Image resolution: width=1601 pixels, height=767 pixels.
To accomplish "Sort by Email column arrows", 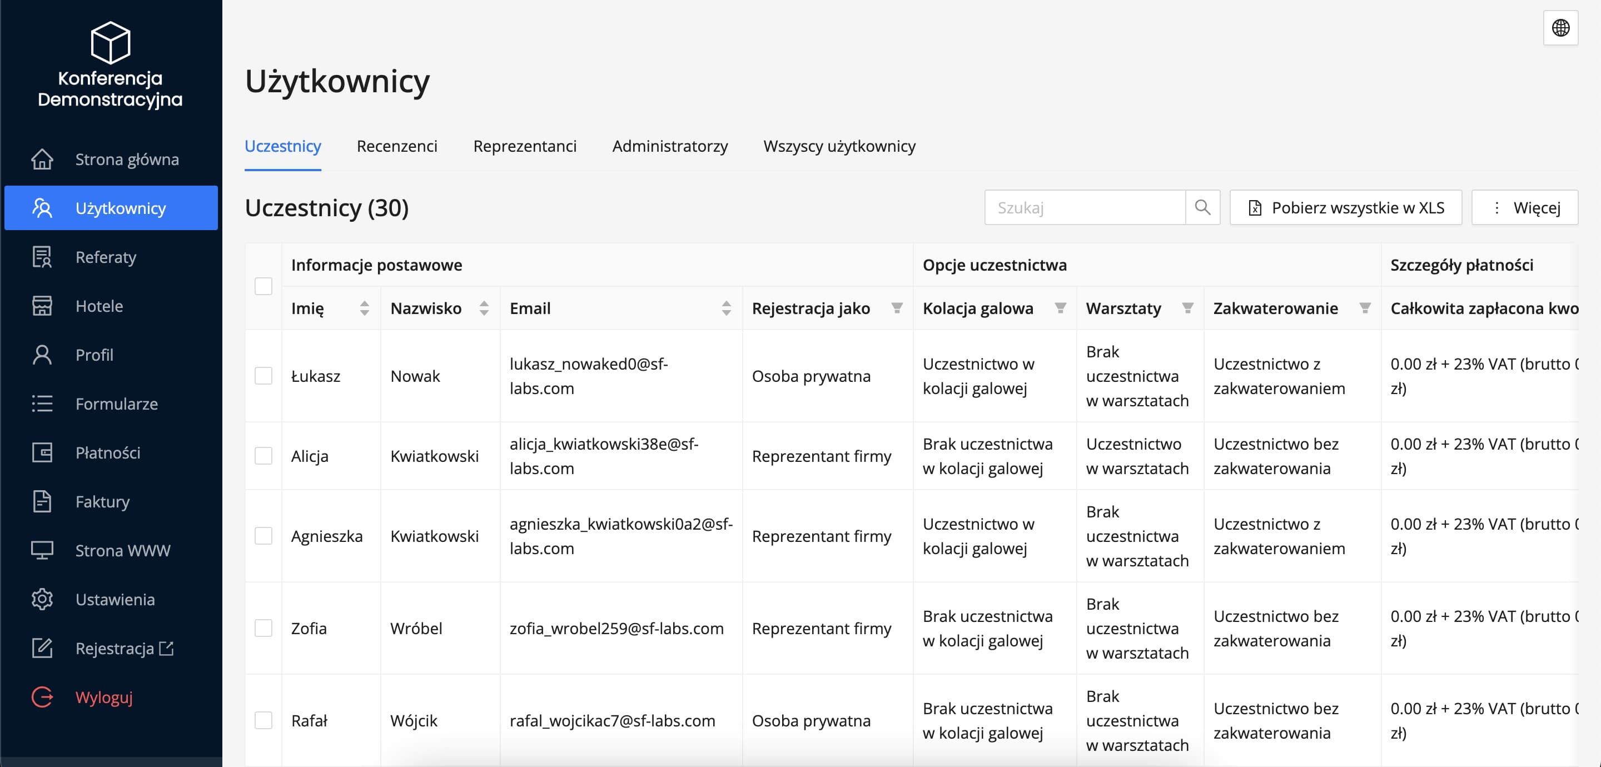I will pos(726,308).
